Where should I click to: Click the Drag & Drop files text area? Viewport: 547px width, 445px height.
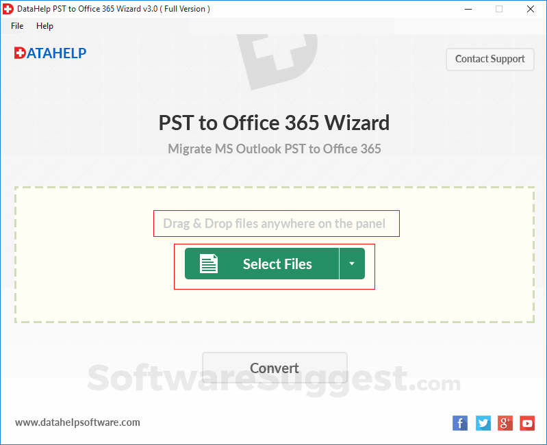[x=275, y=224]
